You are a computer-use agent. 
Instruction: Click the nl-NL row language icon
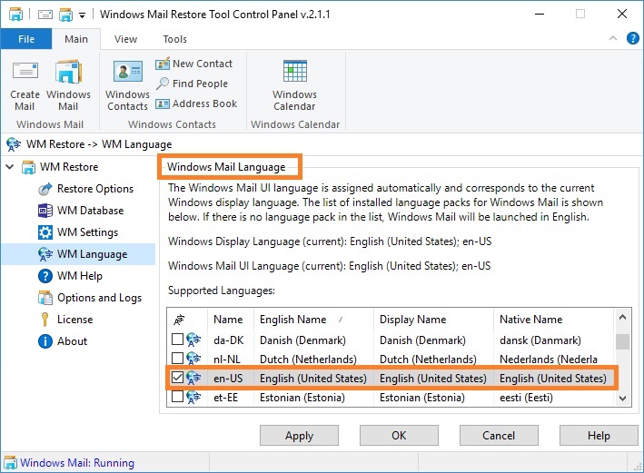(x=193, y=359)
